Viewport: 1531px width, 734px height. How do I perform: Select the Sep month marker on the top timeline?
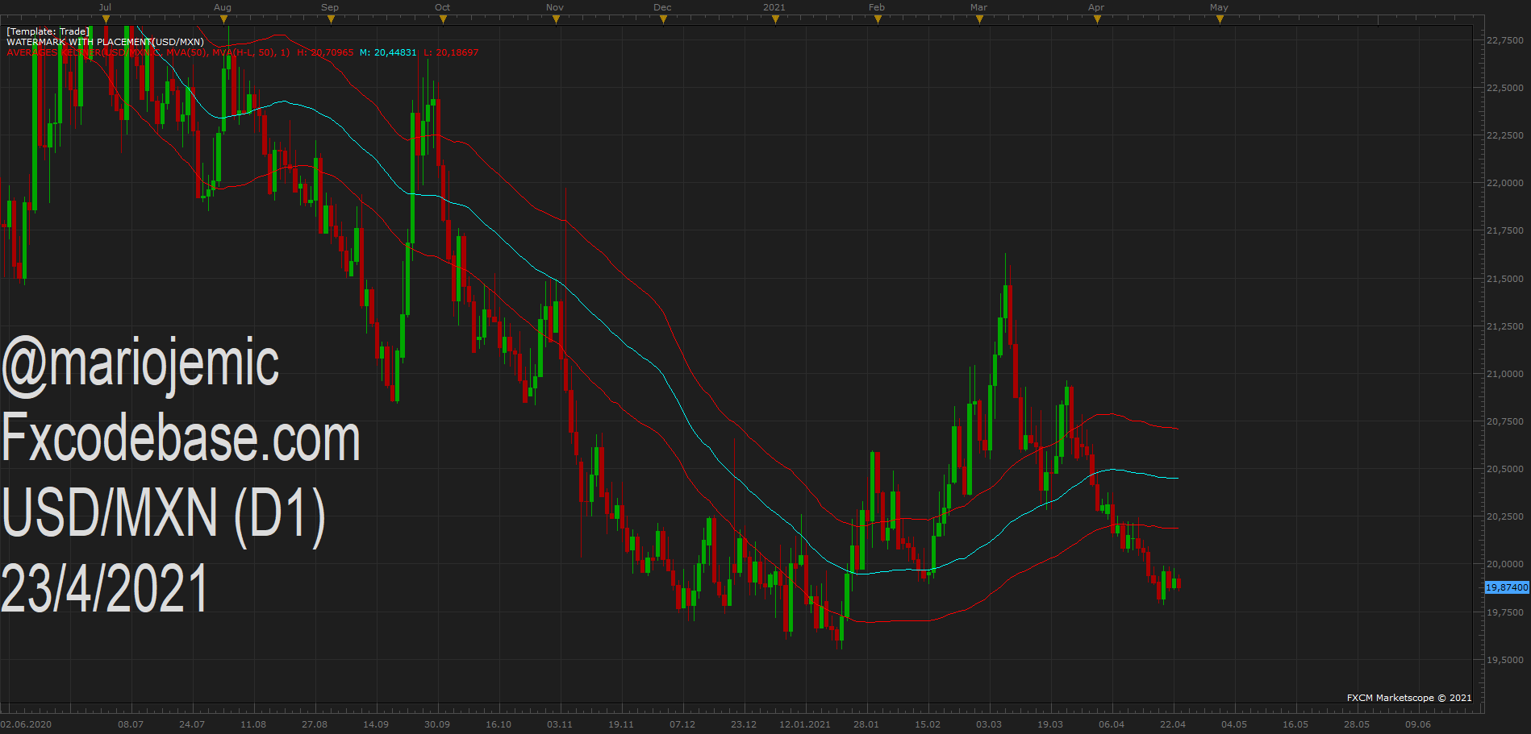point(330,7)
